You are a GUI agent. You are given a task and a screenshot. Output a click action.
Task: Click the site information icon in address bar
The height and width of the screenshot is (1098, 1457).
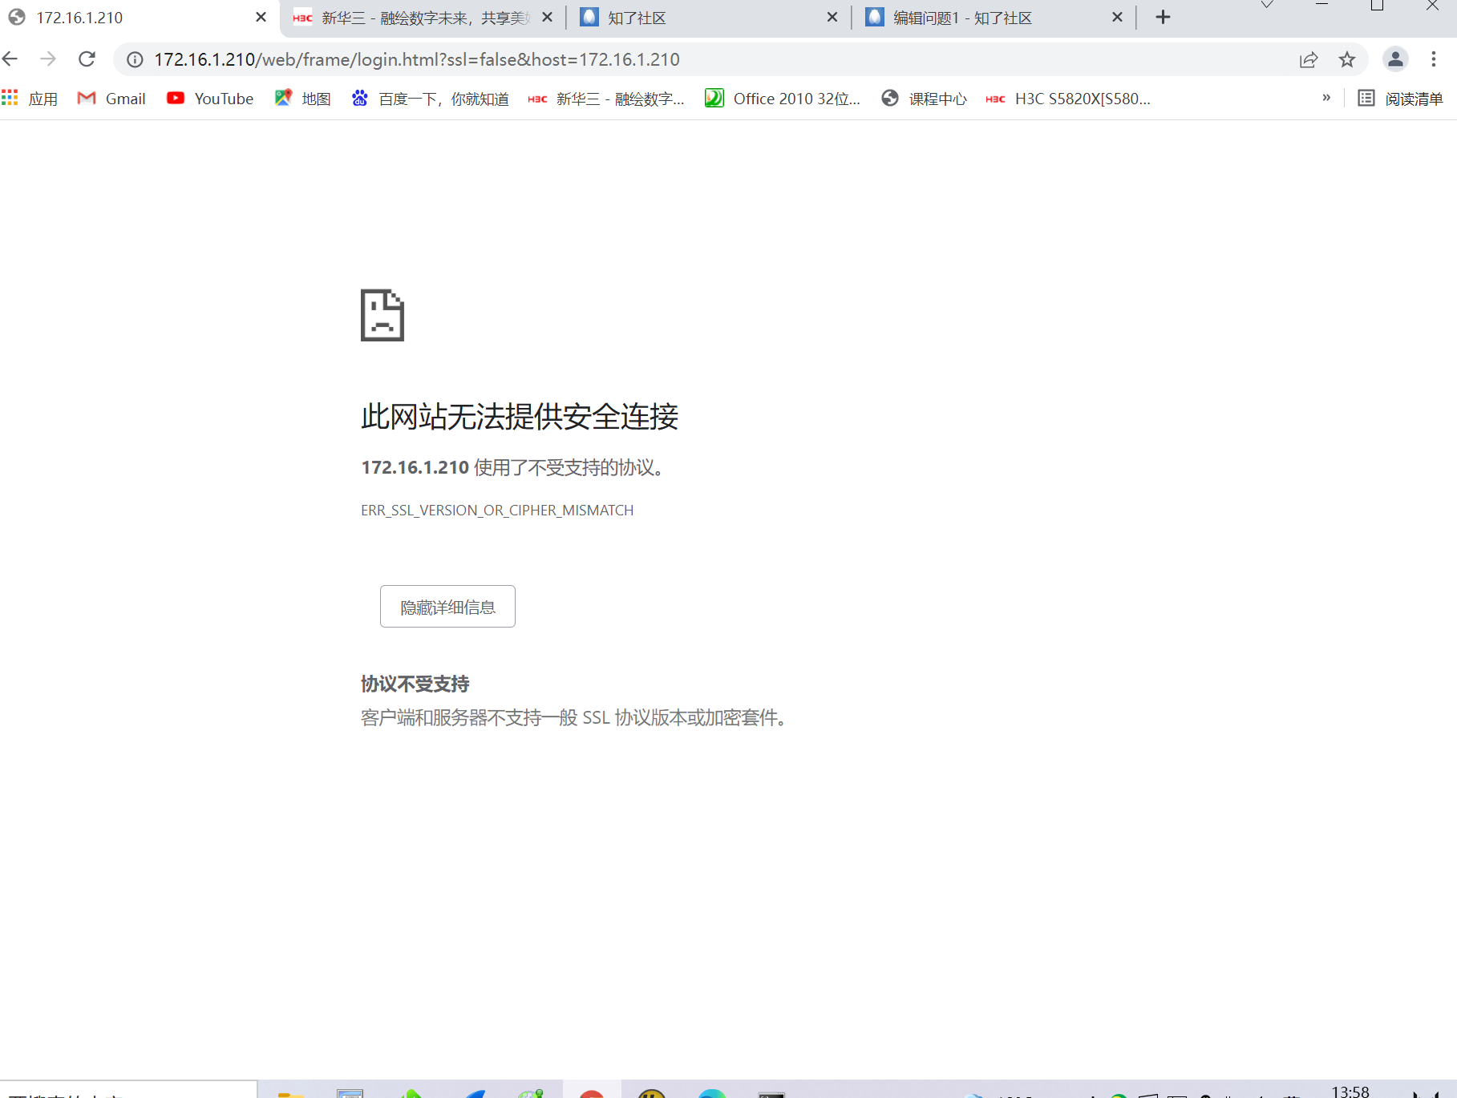pyautogui.click(x=136, y=59)
